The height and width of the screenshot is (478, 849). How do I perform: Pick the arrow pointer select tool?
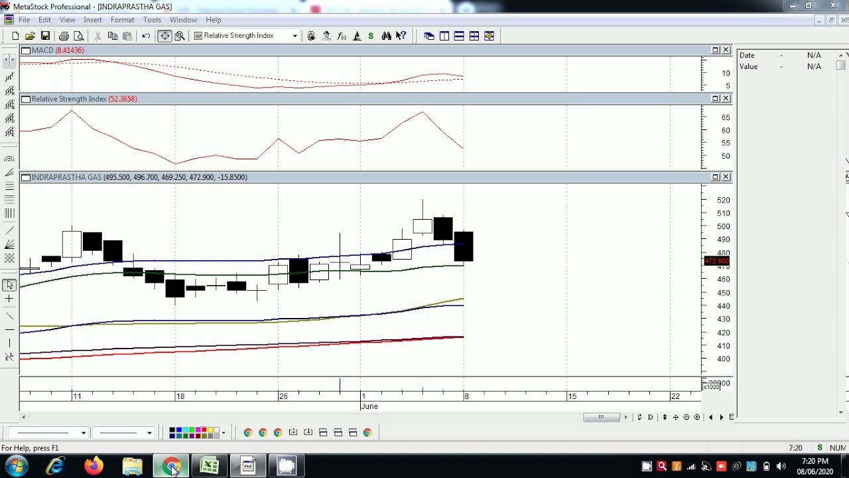[9, 285]
